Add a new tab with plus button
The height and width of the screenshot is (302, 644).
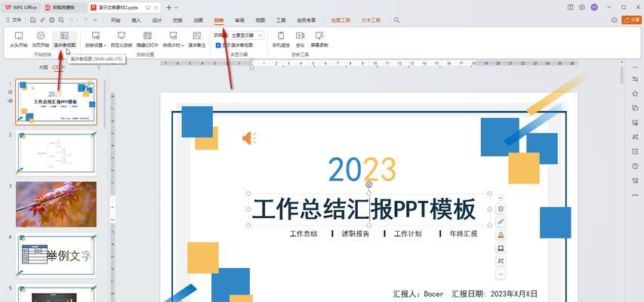tap(169, 8)
